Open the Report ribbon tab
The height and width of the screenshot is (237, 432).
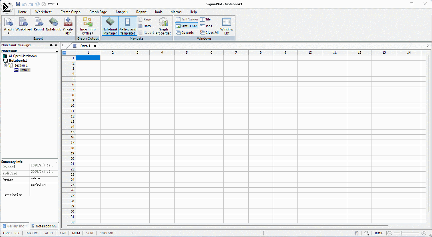pos(141,12)
